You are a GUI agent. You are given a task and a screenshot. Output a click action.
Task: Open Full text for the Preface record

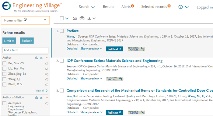114,49
